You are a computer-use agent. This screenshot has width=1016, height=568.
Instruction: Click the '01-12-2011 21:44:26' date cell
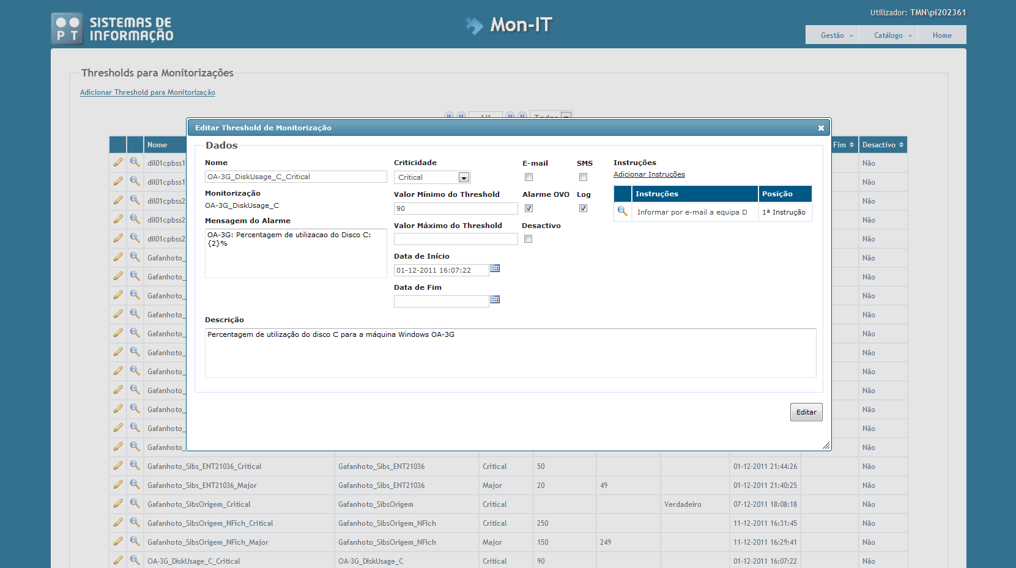pyautogui.click(x=765, y=467)
